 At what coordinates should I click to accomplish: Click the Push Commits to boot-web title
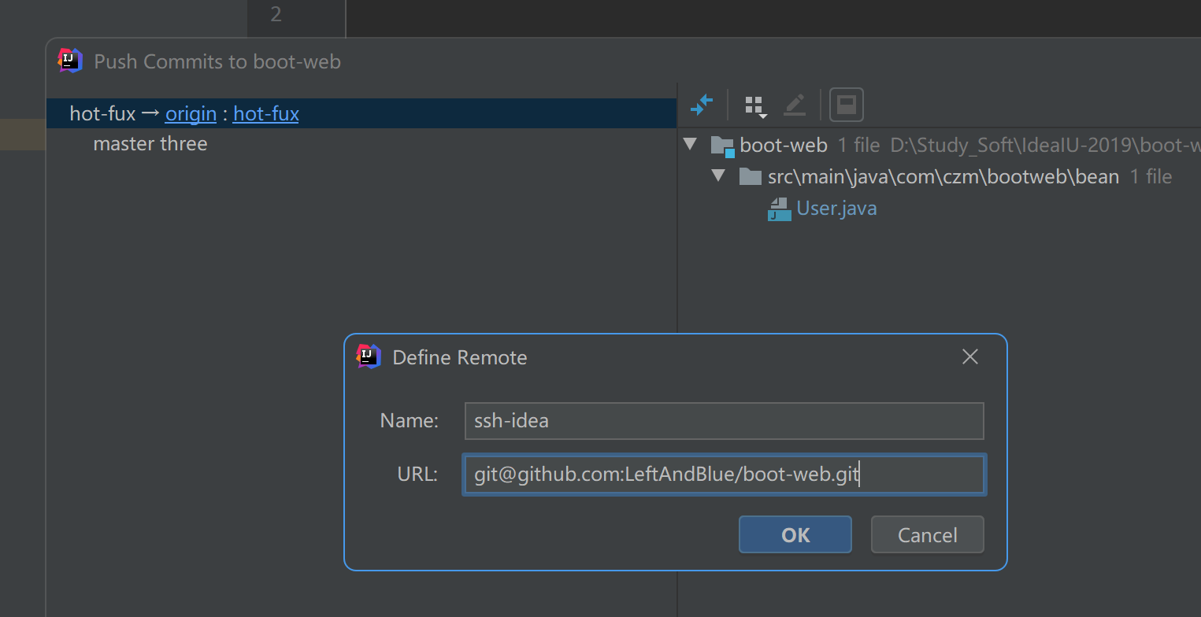pyautogui.click(x=217, y=61)
